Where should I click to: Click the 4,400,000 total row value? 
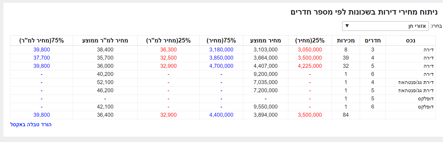pos(221,115)
